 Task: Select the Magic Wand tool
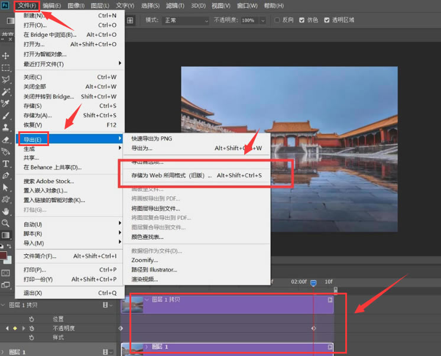tap(6, 92)
